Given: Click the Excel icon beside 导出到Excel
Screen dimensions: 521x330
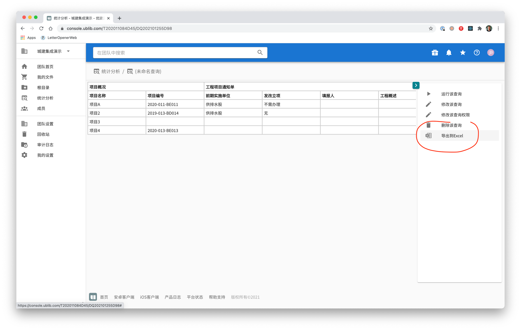Looking at the screenshot, I should [x=429, y=136].
